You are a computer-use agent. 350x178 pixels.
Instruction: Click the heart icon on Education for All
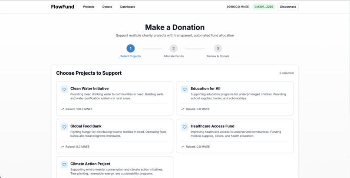pyautogui.click(x=185, y=89)
